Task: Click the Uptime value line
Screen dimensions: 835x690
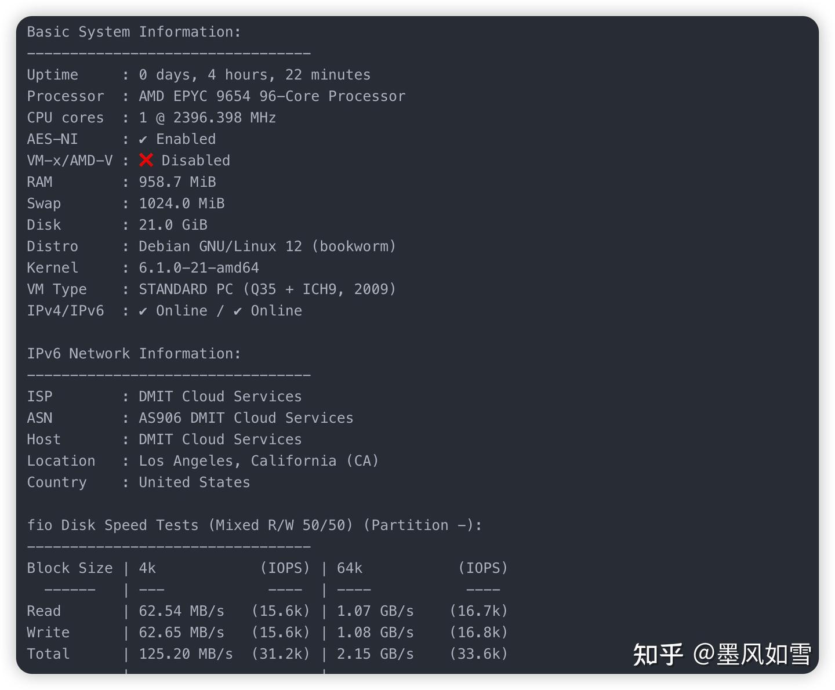Action: tap(255, 75)
